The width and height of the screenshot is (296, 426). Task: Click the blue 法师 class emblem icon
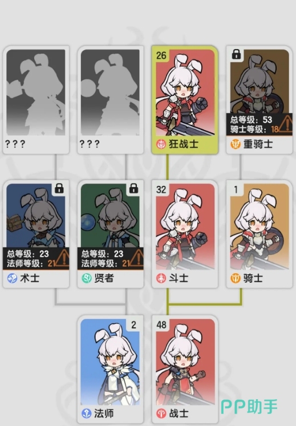point(87,413)
